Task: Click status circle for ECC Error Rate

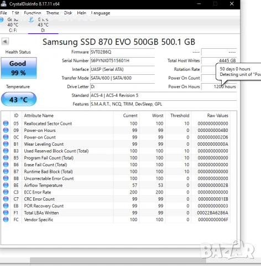Action: [6, 192]
